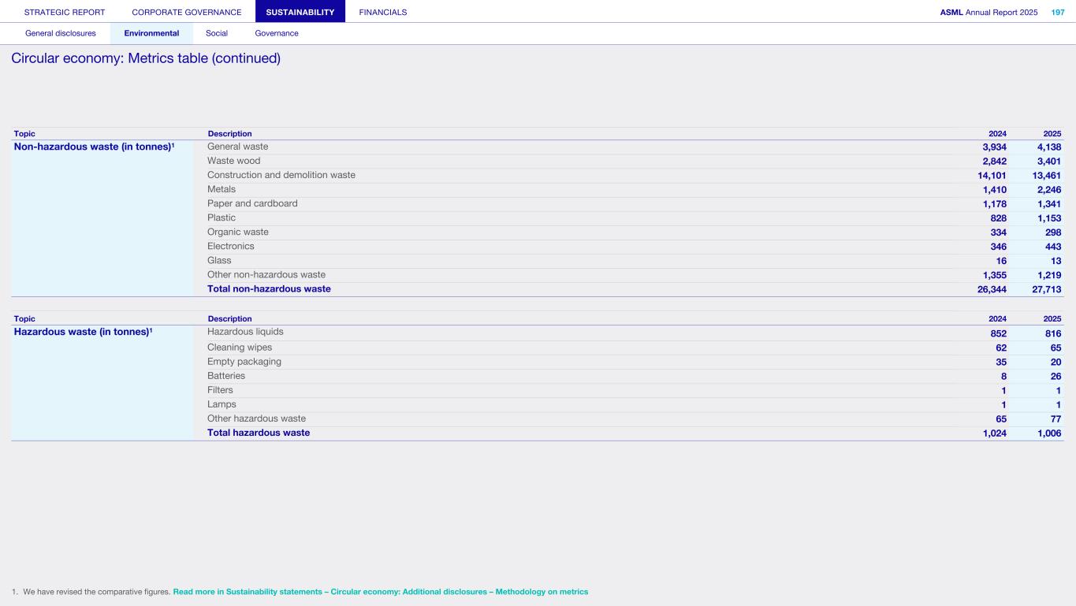Screen dimensions: 1076x606
Task: Select the Sustainability tab
Action: (300, 12)
